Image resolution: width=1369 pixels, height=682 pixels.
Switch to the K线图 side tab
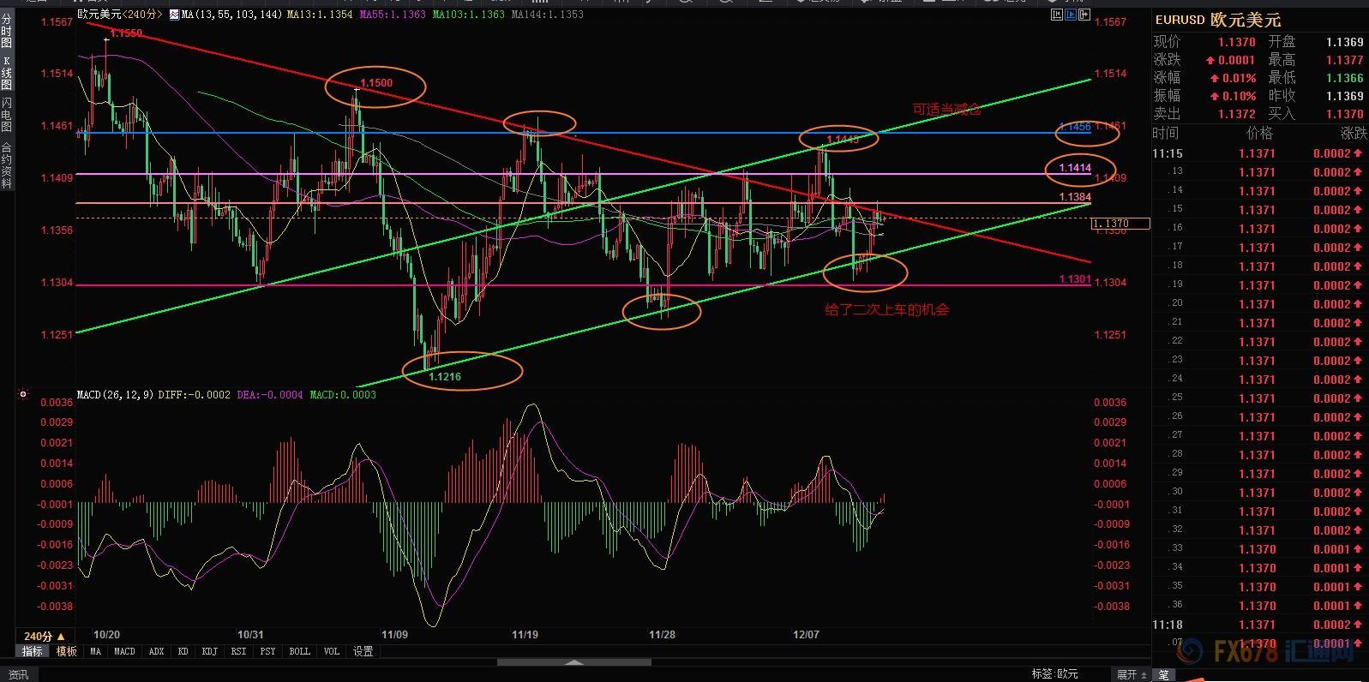click(7, 74)
